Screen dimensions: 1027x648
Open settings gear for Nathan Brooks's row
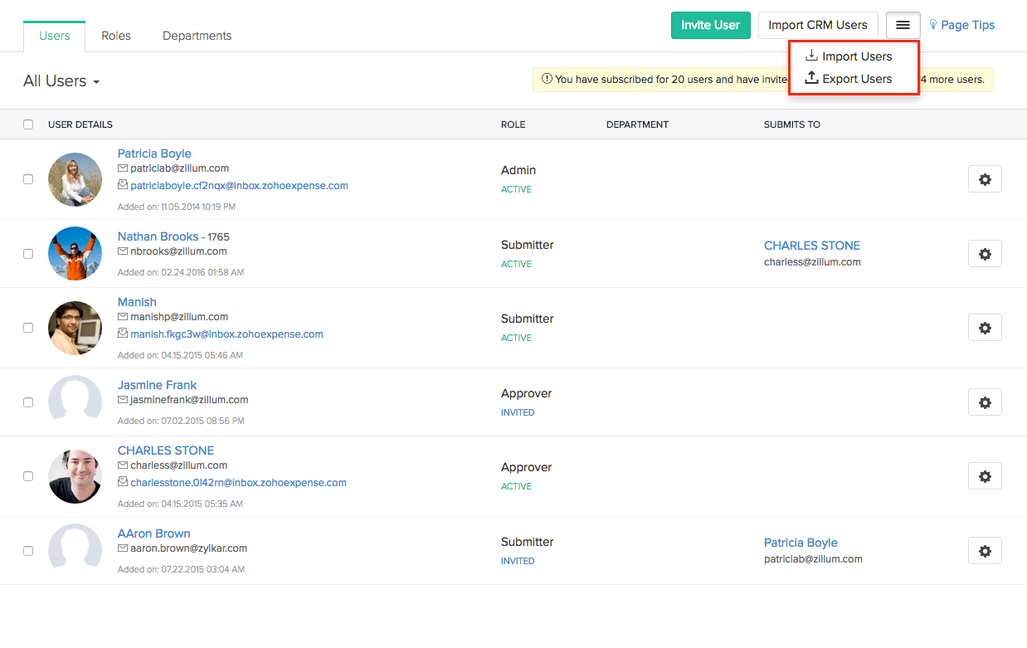pyautogui.click(x=984, y=254)
